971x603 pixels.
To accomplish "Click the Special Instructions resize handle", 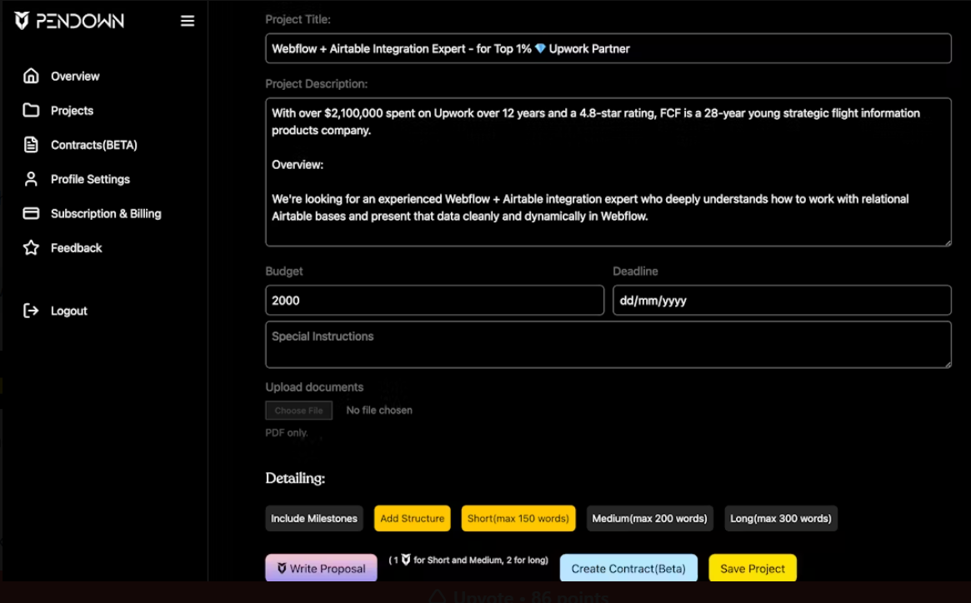I will [947, 364].
